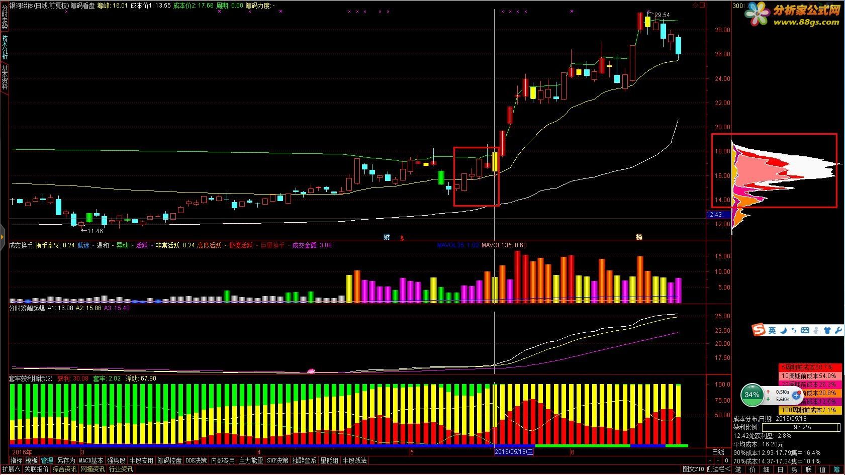
Task: Apply the 强势股 template
Action: pyautogui.click(x=116, y=460)
